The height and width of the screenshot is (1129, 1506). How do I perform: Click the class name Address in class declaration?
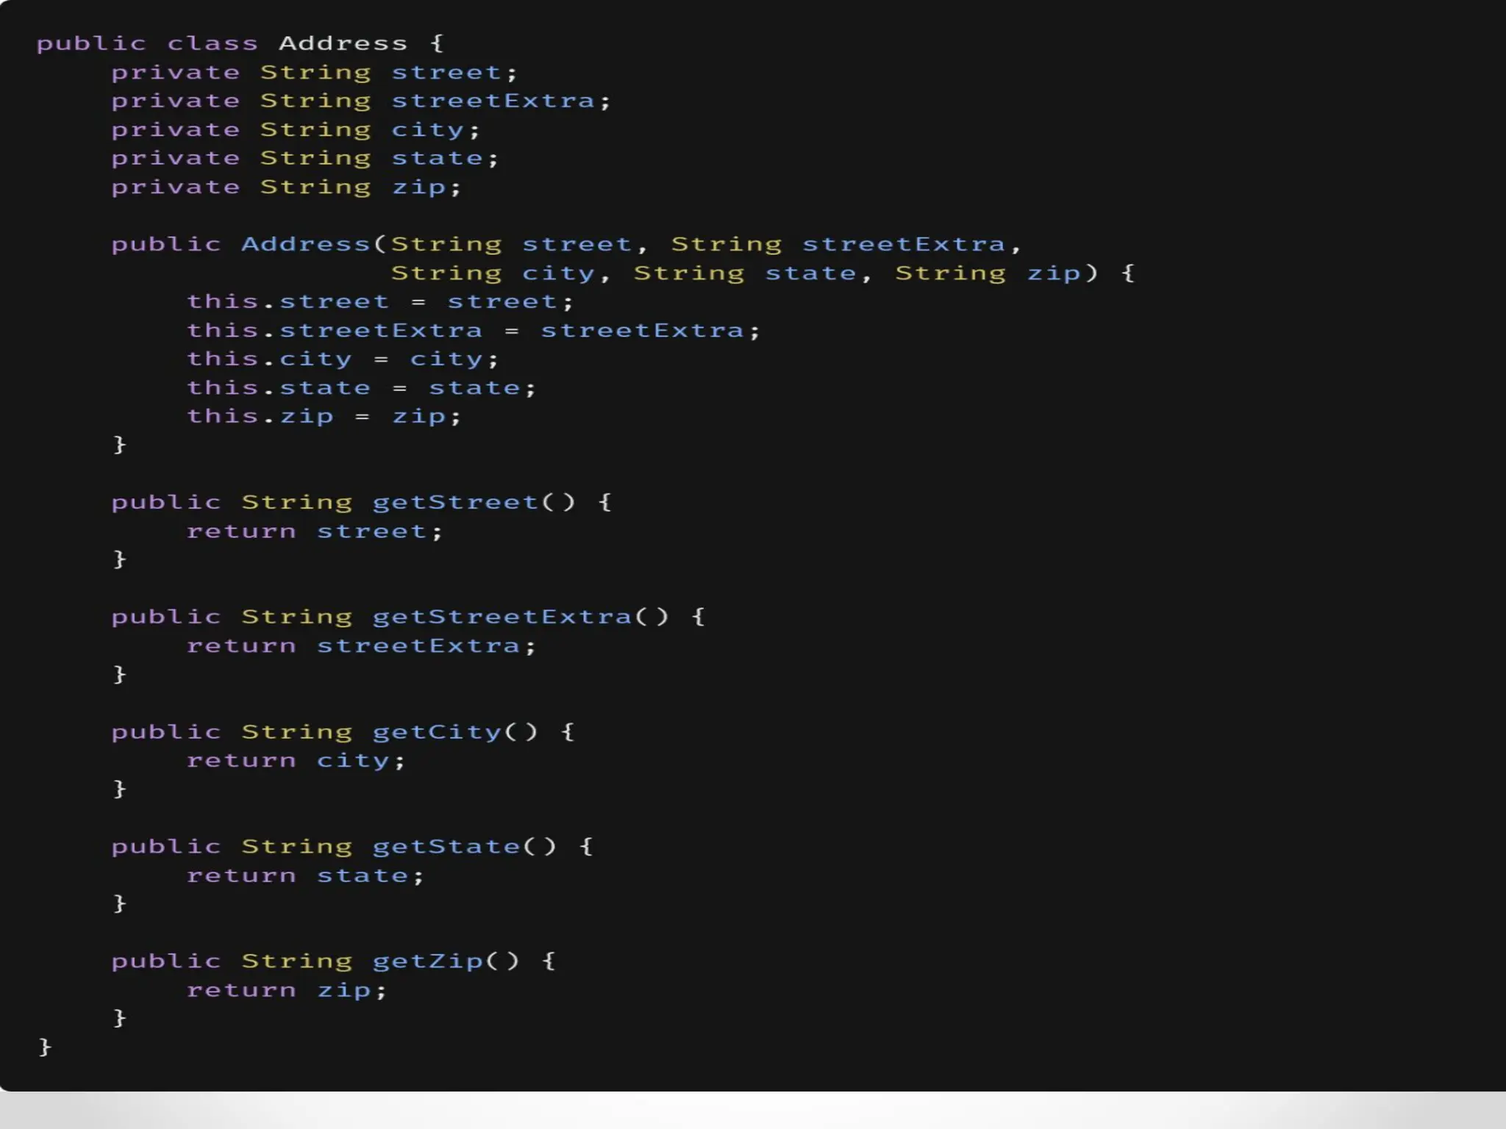[343, 43]
